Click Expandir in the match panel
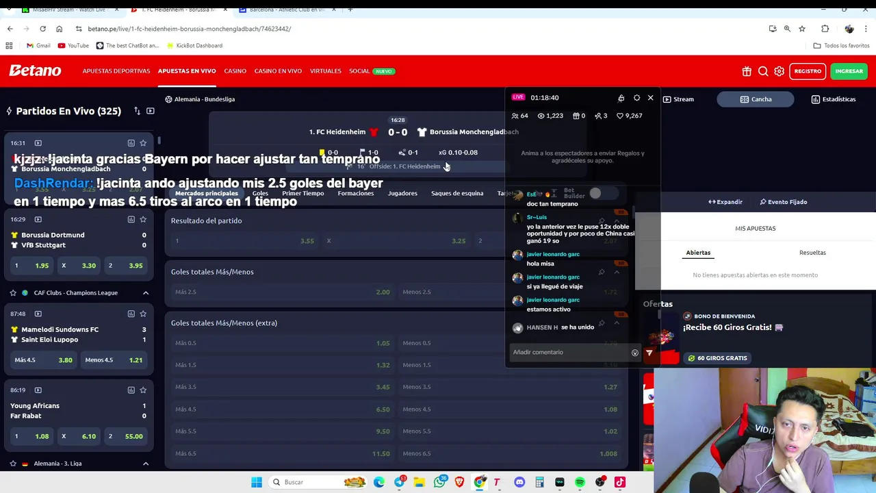Screen dimensions: 876x493 click(x=725, y=202)
